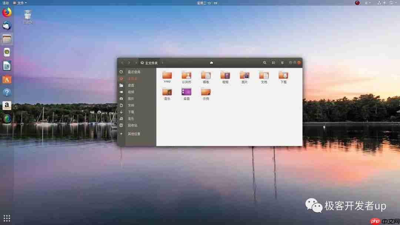Launch LibreOffice Writer from the dock
Image resolution: width=400 pixels, height=225 pixels.
(7, 66)
